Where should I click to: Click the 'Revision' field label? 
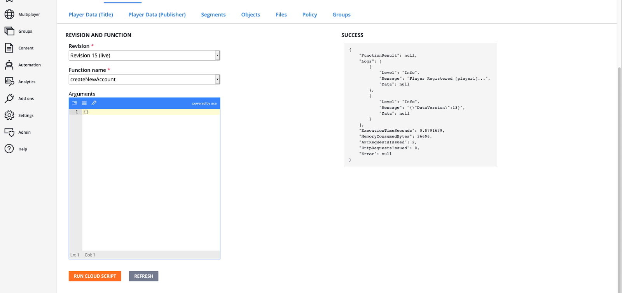pos(79,46)
